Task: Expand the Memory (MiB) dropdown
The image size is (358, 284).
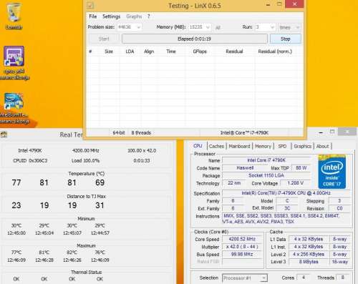Action: (x=208, y=27)
